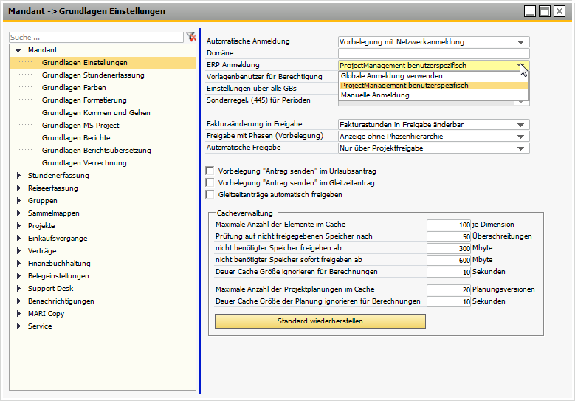
Task: Expand the Stundenerfassung tree node
Action: tap(19, 176)
